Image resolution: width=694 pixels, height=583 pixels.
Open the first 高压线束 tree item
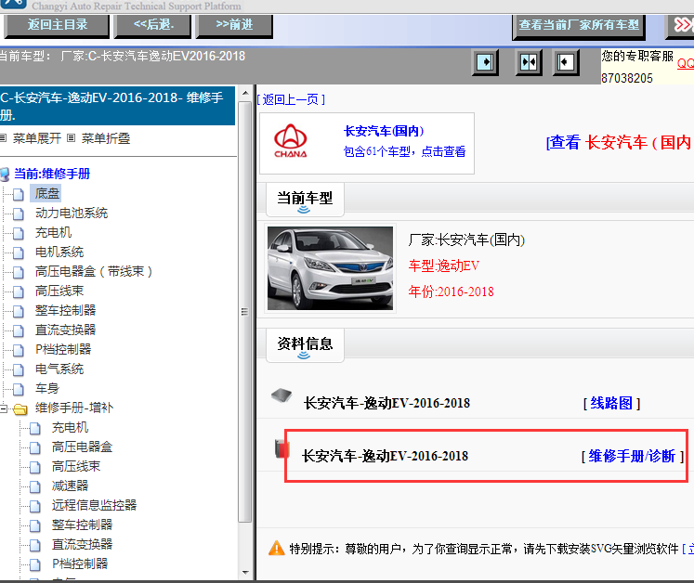pos(59,291)
